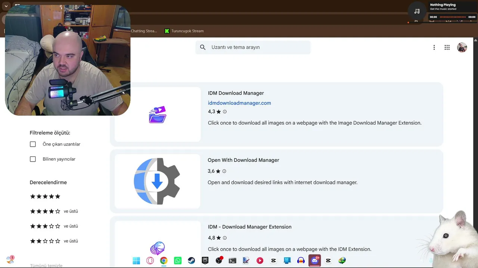The height and width of the screenshot is (268, 478).
Task: Click the Kick icon of Turuncugok Stream bookmark
Action: point(167,31)
